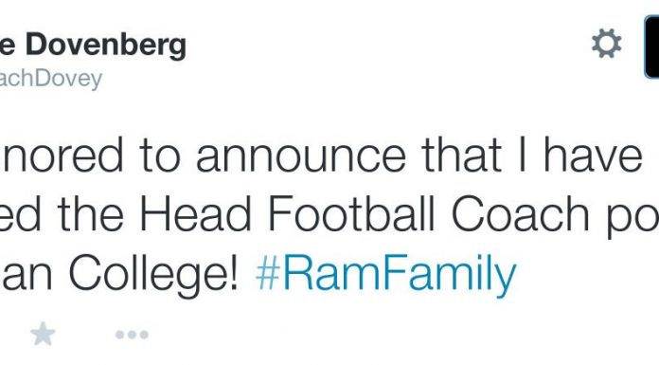This screenshot has width=659, height=365.
Task: Click the #RamFamily hashtag
Action: click(385, 274)
